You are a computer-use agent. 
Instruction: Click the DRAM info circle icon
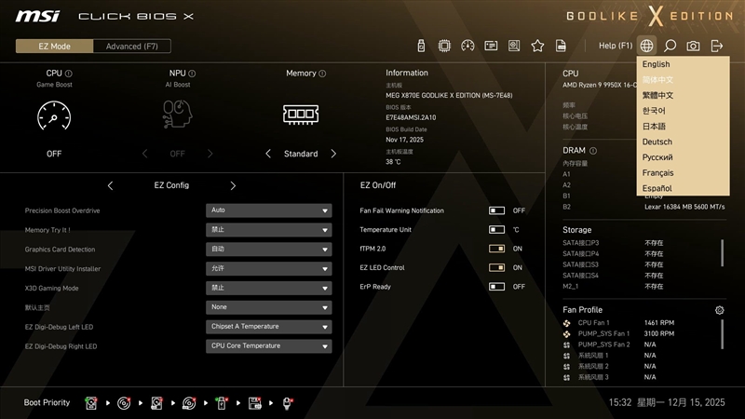point(593,151)
